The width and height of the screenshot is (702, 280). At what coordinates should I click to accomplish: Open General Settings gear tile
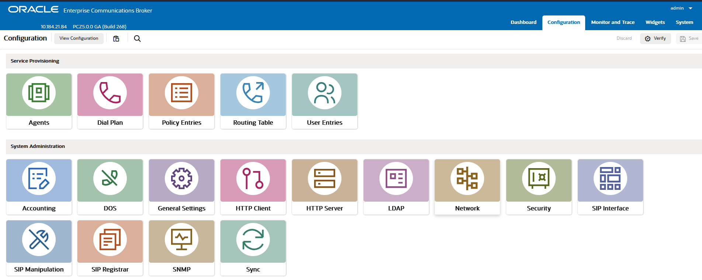[182, 187]
